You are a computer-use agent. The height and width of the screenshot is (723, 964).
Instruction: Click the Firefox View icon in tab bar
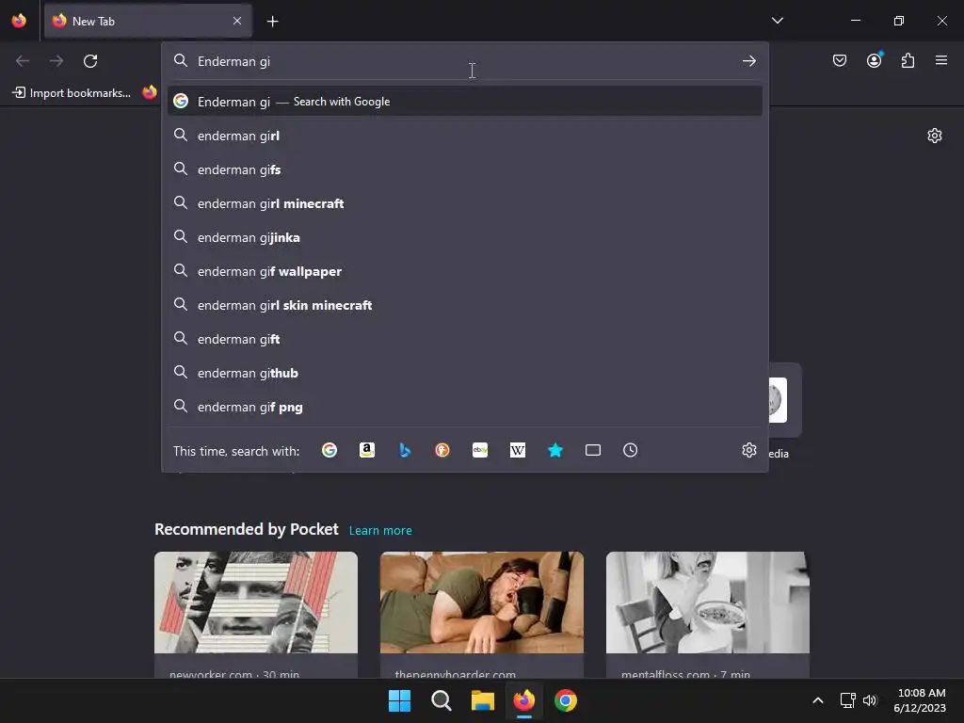pyautogui.click(x=19, y=21)
